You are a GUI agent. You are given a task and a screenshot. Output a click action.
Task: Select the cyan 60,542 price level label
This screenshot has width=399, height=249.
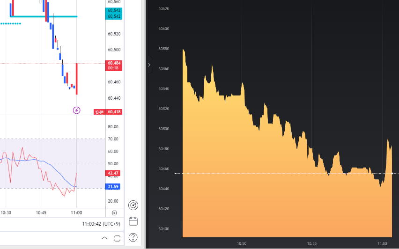(x=114, y=16)
